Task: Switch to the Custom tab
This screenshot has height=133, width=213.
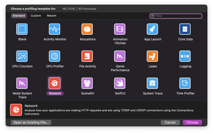Action: 36,16
